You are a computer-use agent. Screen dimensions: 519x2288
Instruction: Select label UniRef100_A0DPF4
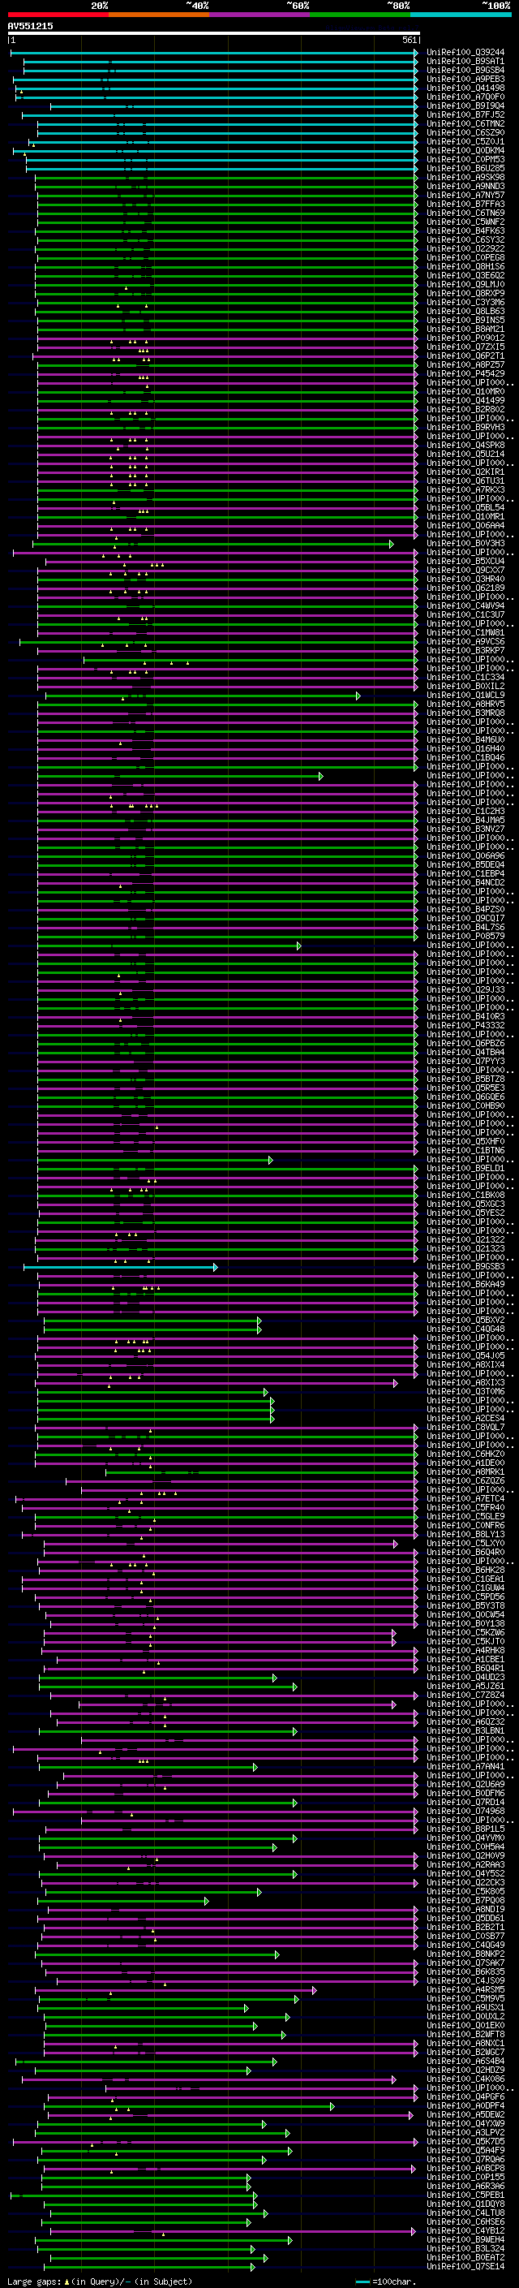465,2106
